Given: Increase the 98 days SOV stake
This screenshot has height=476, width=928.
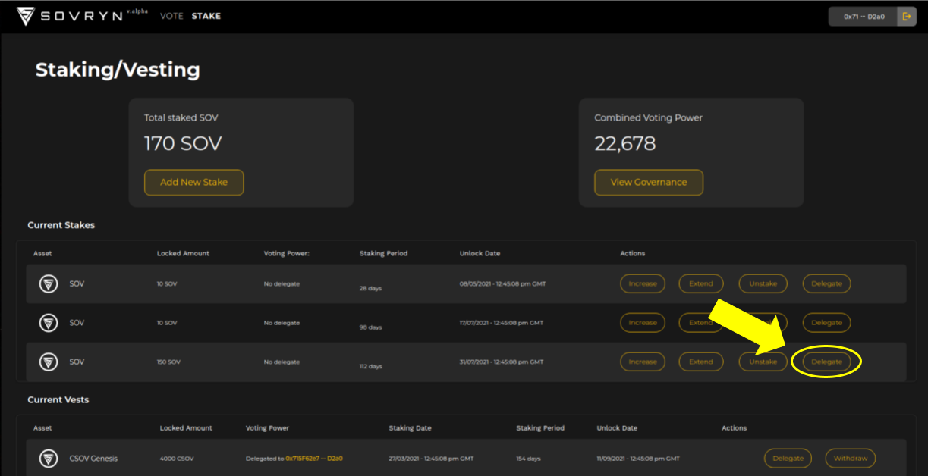Looking at the screenshot, I should tap(643, 323).
